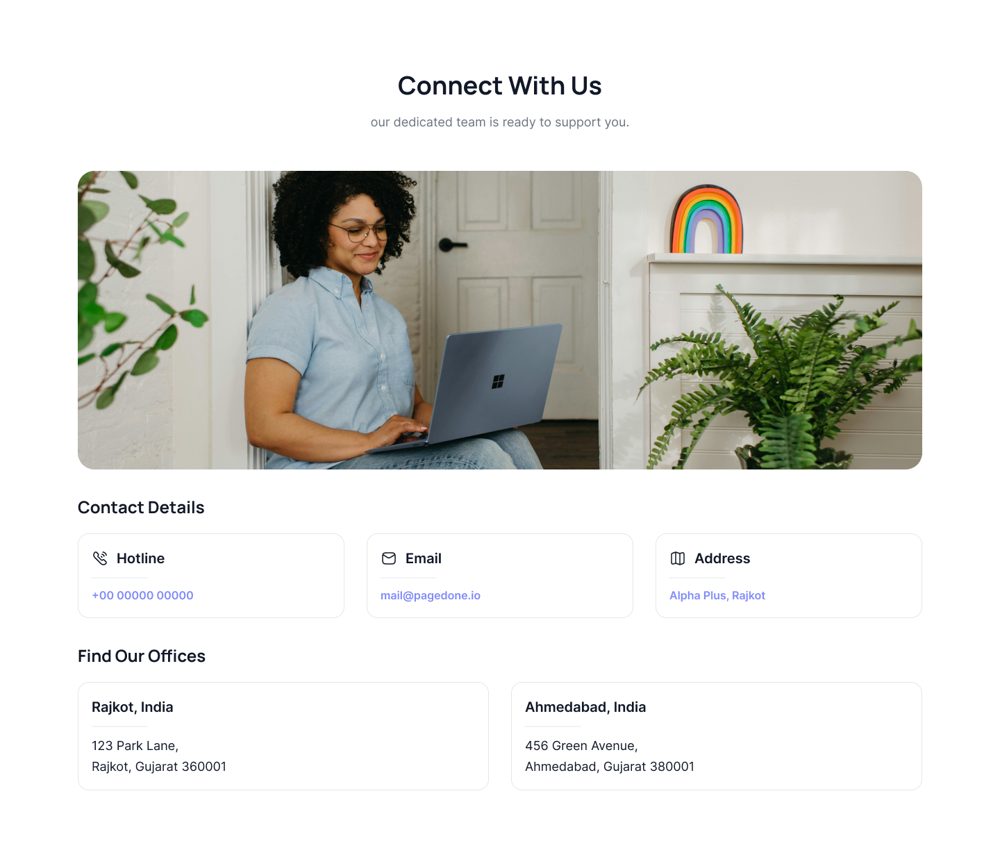Screen dimensions: 1000x857
Task: Click the Rajkot, Gujarat 360001 postal line
Action: 159,767
